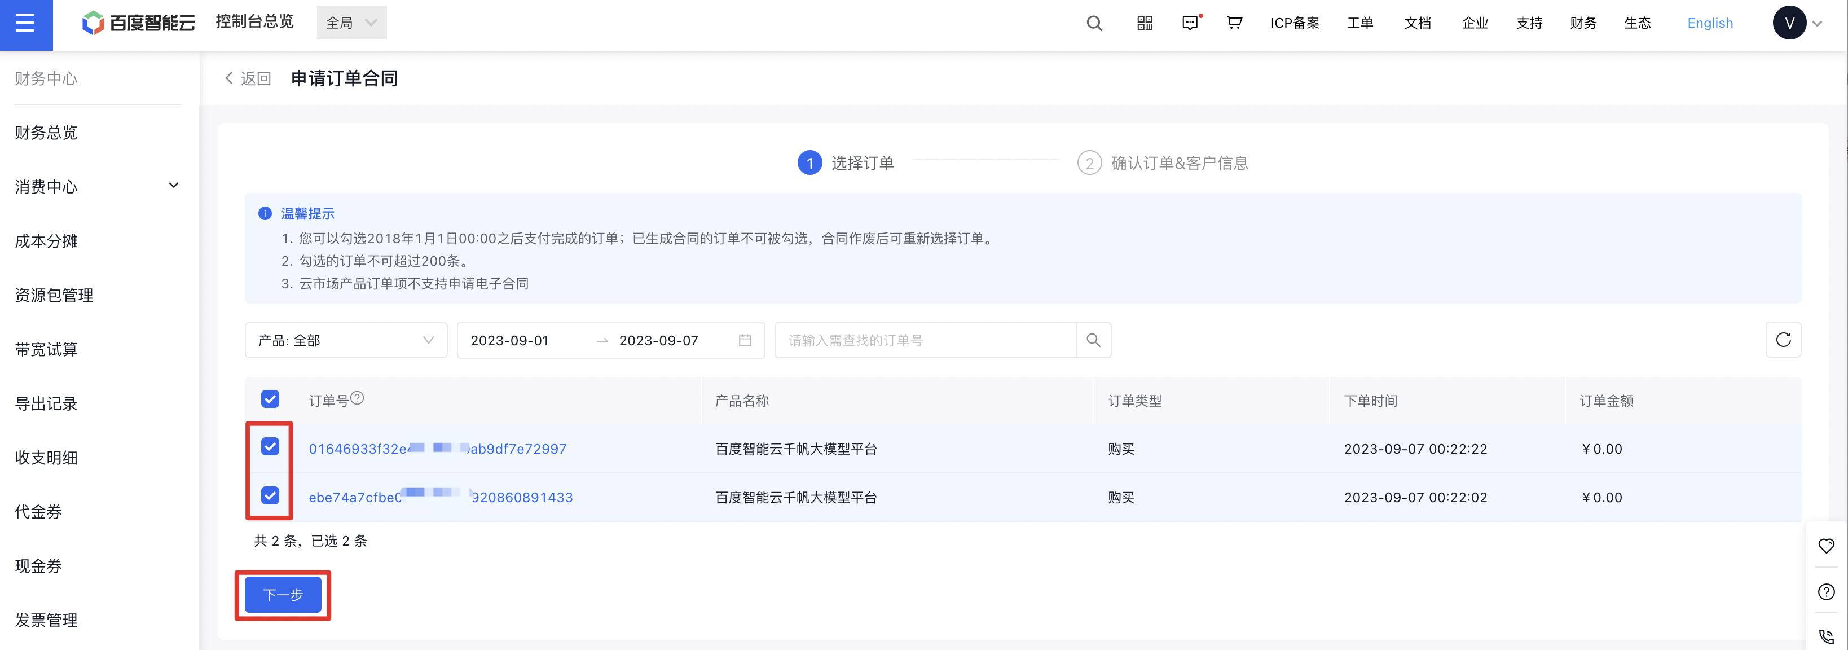Click the order number search field
1848x650 pixels.
926,340
